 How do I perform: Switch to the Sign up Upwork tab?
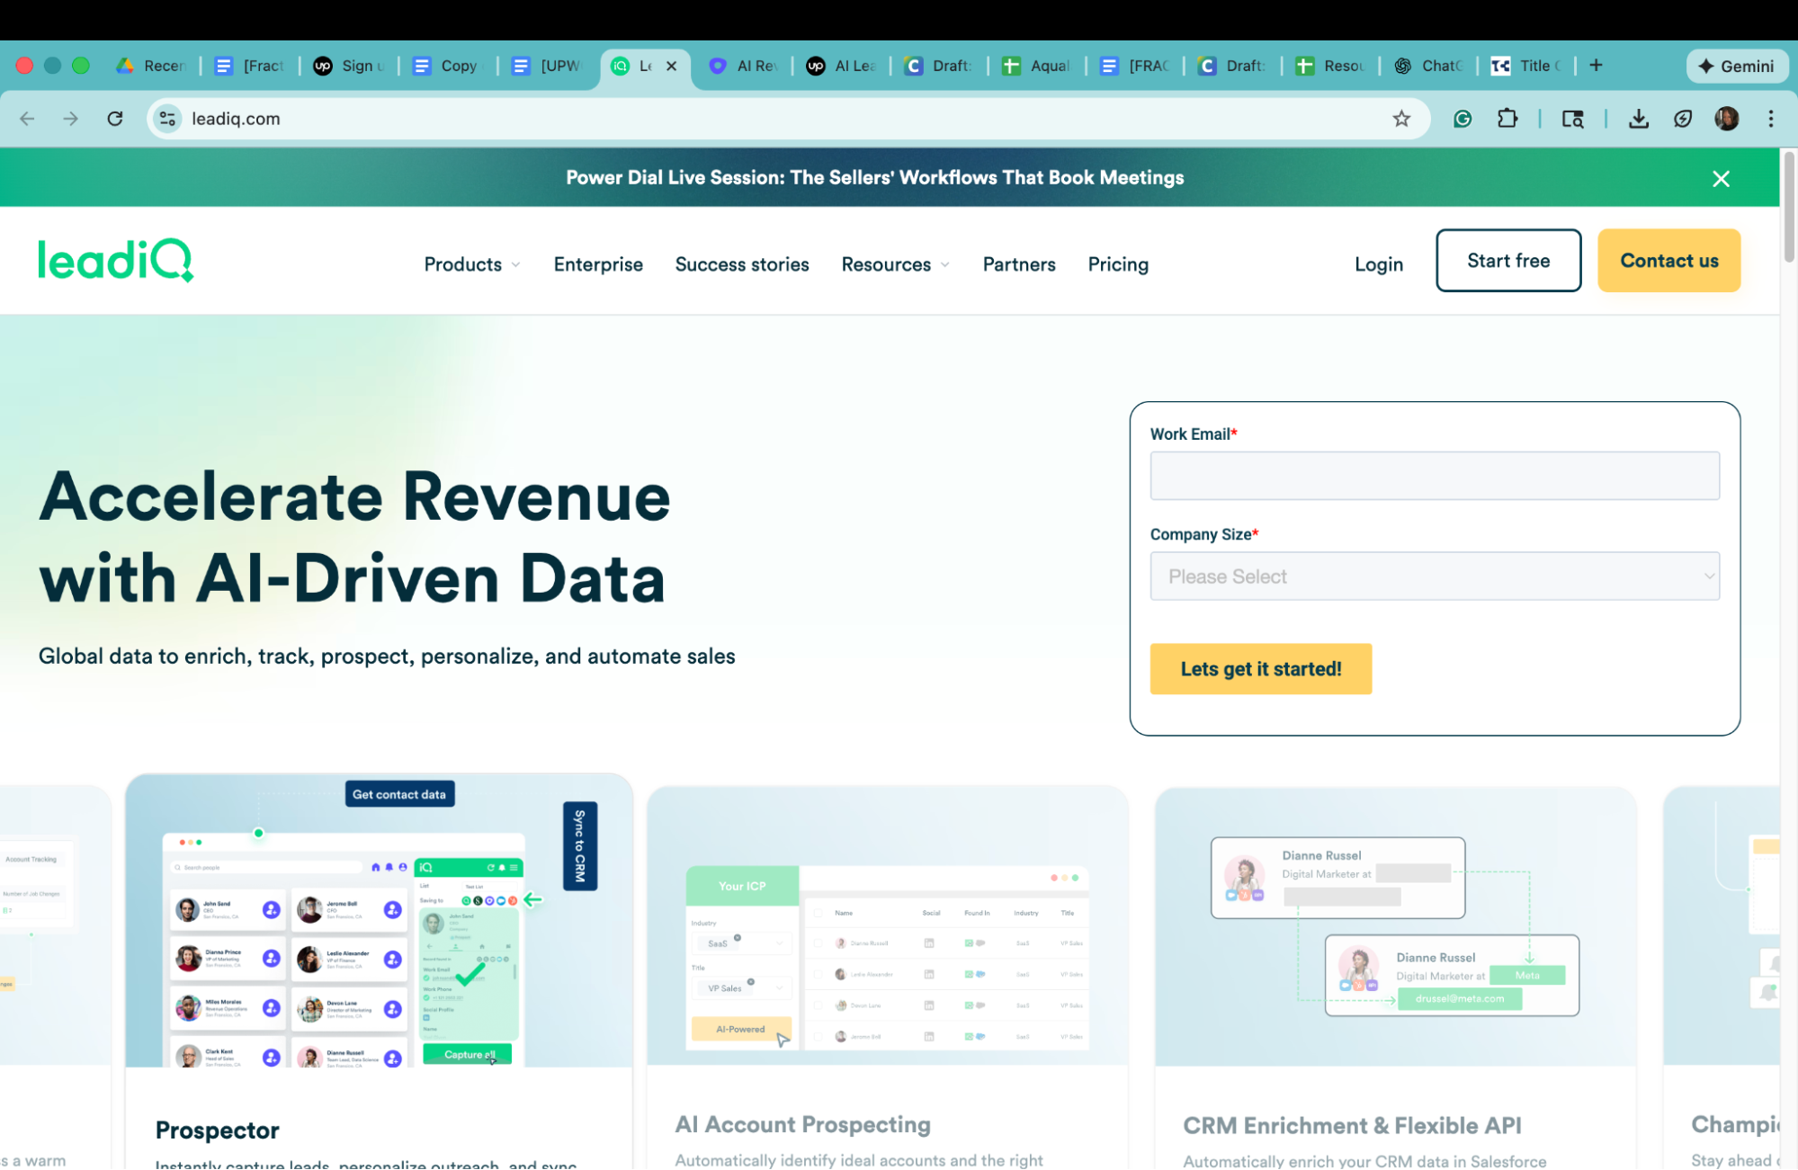tap(348, 66)
